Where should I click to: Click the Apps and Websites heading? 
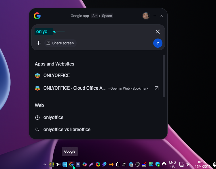click(x=54, y=64)
